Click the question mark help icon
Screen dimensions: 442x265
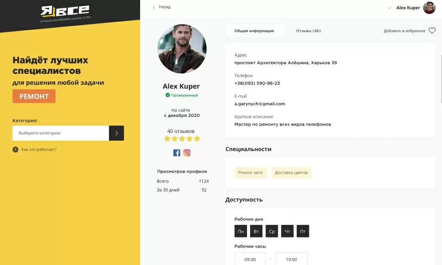(15, 149)
